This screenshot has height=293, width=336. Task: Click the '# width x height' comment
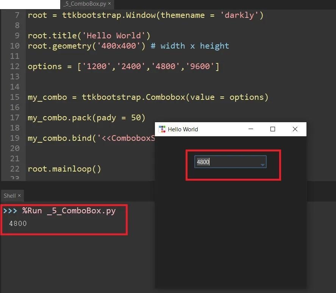click(x=190, y=46)
